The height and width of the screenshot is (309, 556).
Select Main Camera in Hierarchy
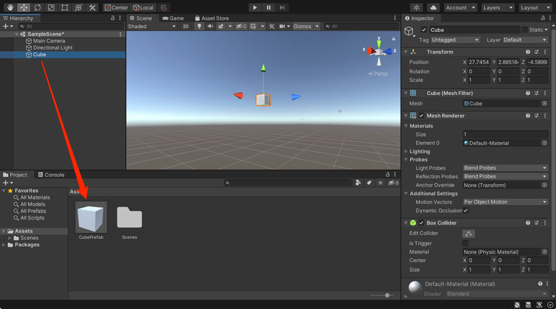click(49, 41)
